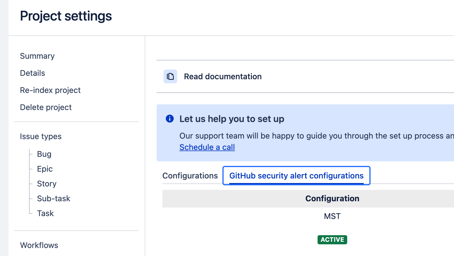Navigate to Workflows in the sidebar
Image resolution: width=454 pixels, height=256 pixels.
click(39, 245)
